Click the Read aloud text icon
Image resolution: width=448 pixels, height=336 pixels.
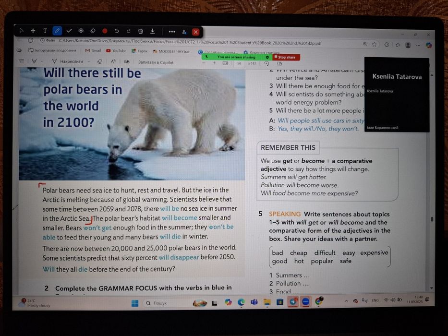click(113, 61)
